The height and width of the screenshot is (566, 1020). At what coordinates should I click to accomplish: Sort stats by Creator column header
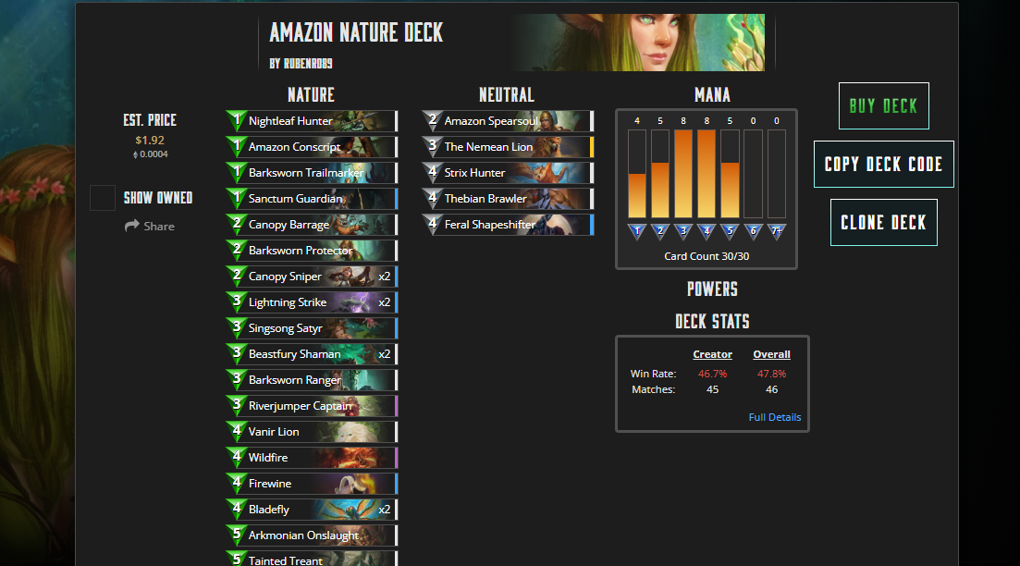[x=712, y=354]
